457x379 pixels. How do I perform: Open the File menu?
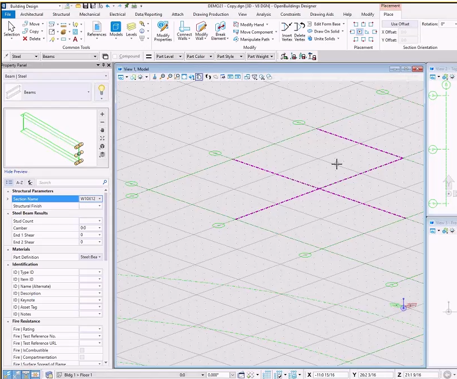(8, 14)
